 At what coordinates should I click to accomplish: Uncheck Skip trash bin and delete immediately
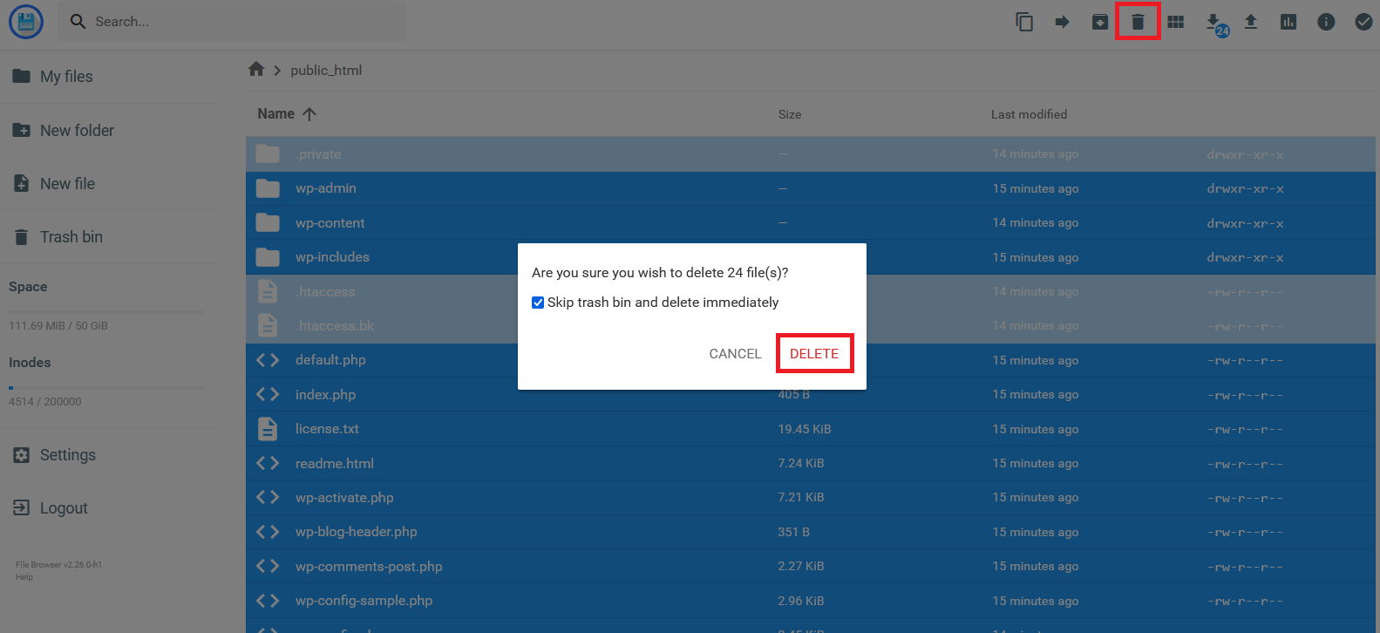click(538, 303)
